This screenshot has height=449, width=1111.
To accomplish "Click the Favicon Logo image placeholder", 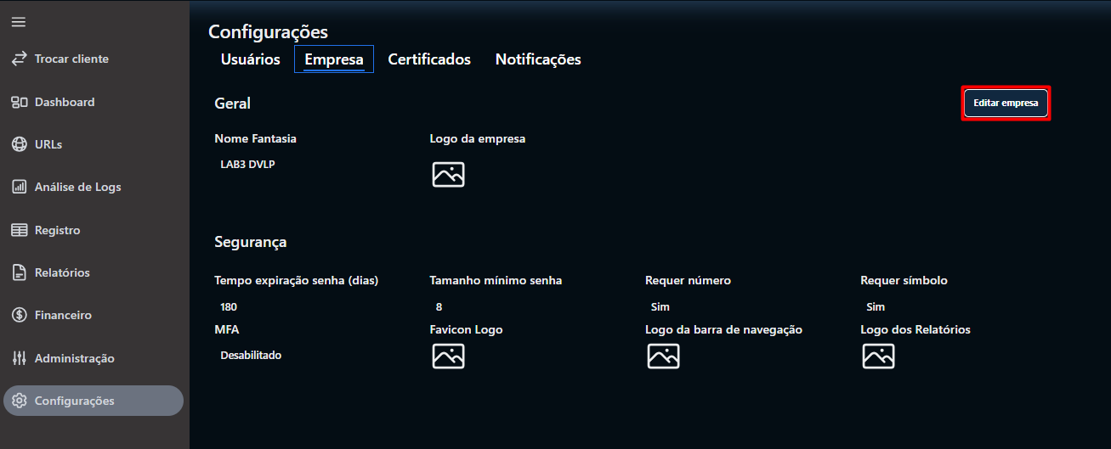I will point(448,356).
